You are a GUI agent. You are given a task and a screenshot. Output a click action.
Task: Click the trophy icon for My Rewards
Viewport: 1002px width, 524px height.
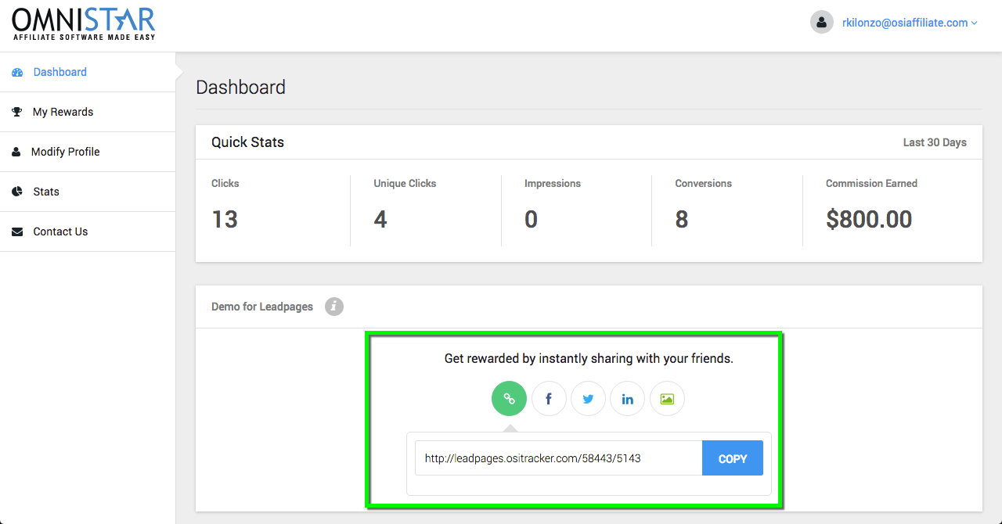tap(17, 112)
